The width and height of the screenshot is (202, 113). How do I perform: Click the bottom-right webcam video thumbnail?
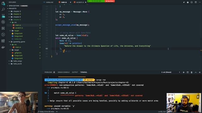pyautogui.click(x=184, y=103)
